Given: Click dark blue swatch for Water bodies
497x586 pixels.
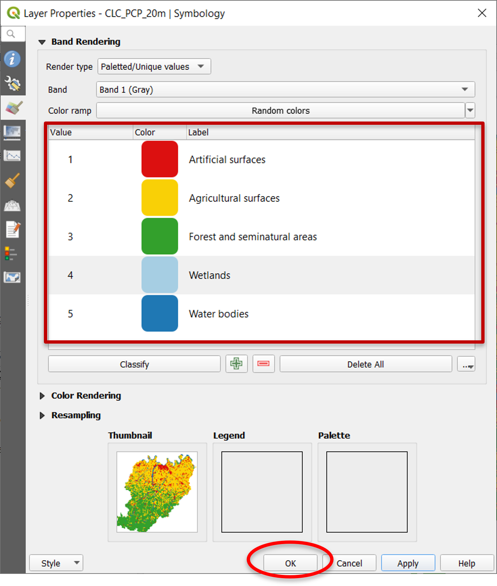Looking at the screenshot, I should [160, 313].
